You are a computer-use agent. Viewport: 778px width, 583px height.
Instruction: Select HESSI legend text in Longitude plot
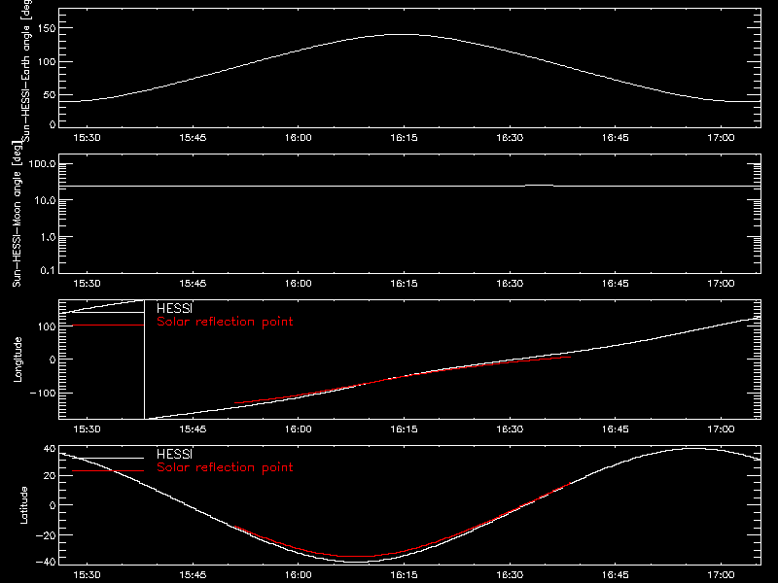[174, 308]
